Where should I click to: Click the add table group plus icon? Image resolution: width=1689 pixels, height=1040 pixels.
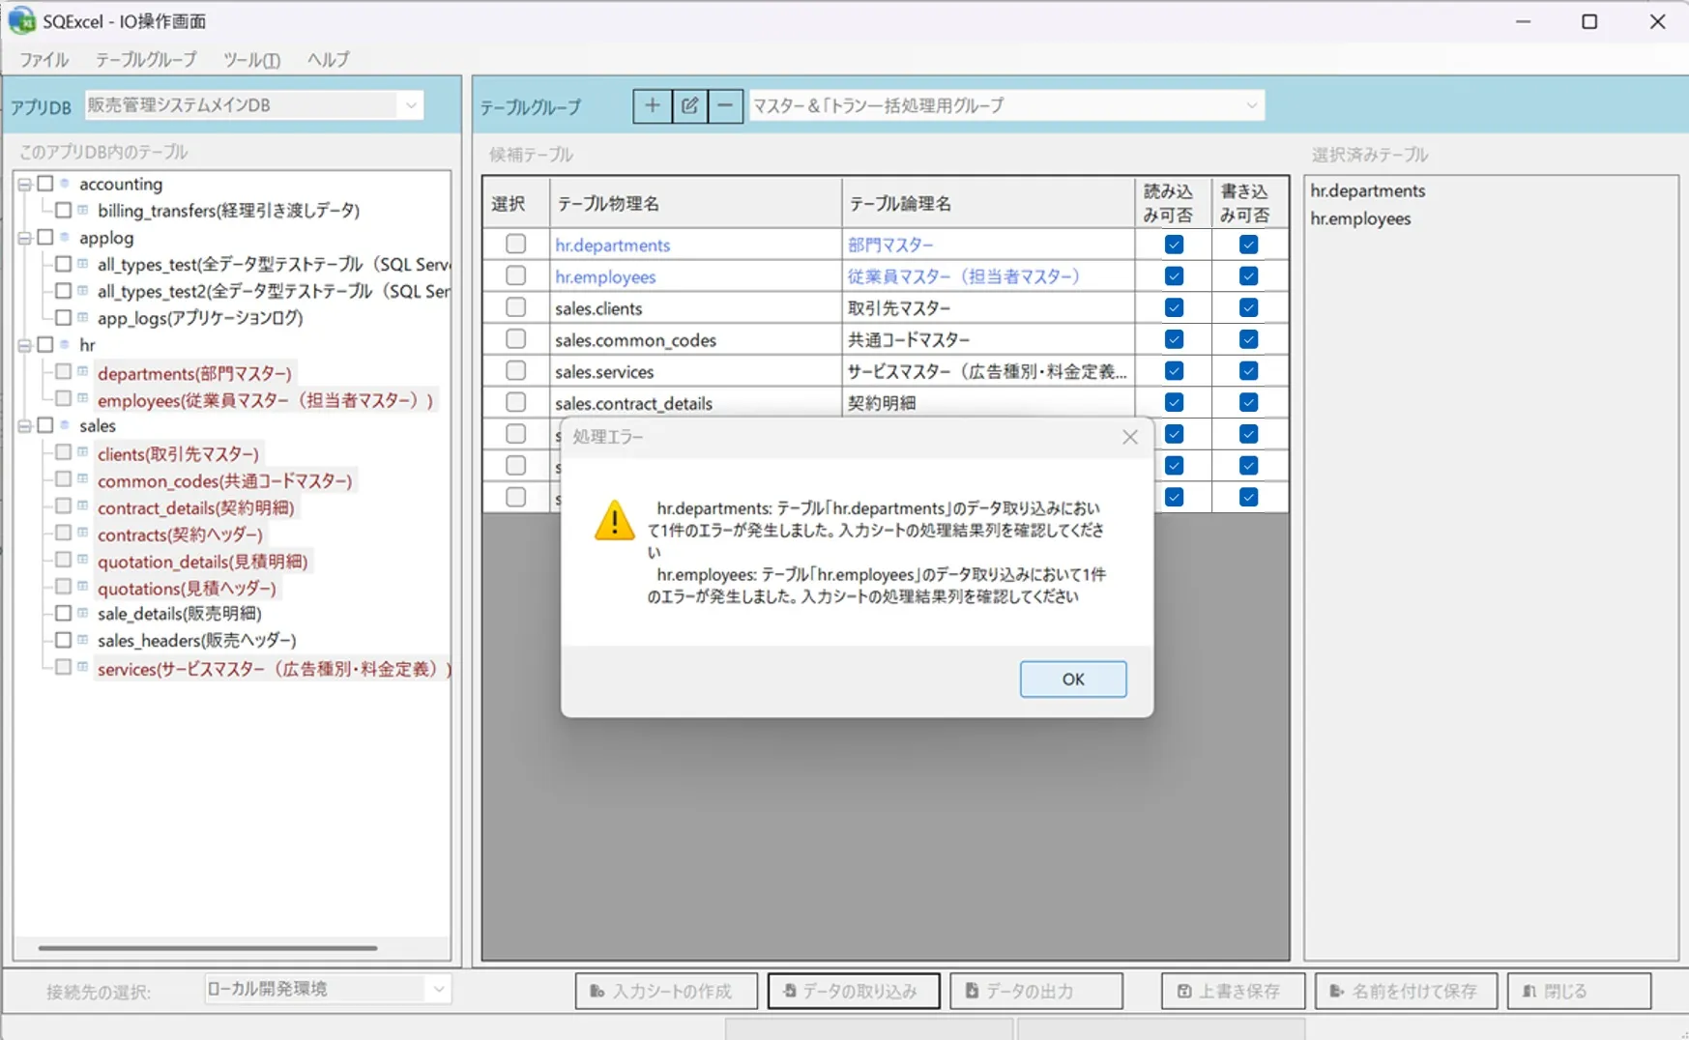652,105
